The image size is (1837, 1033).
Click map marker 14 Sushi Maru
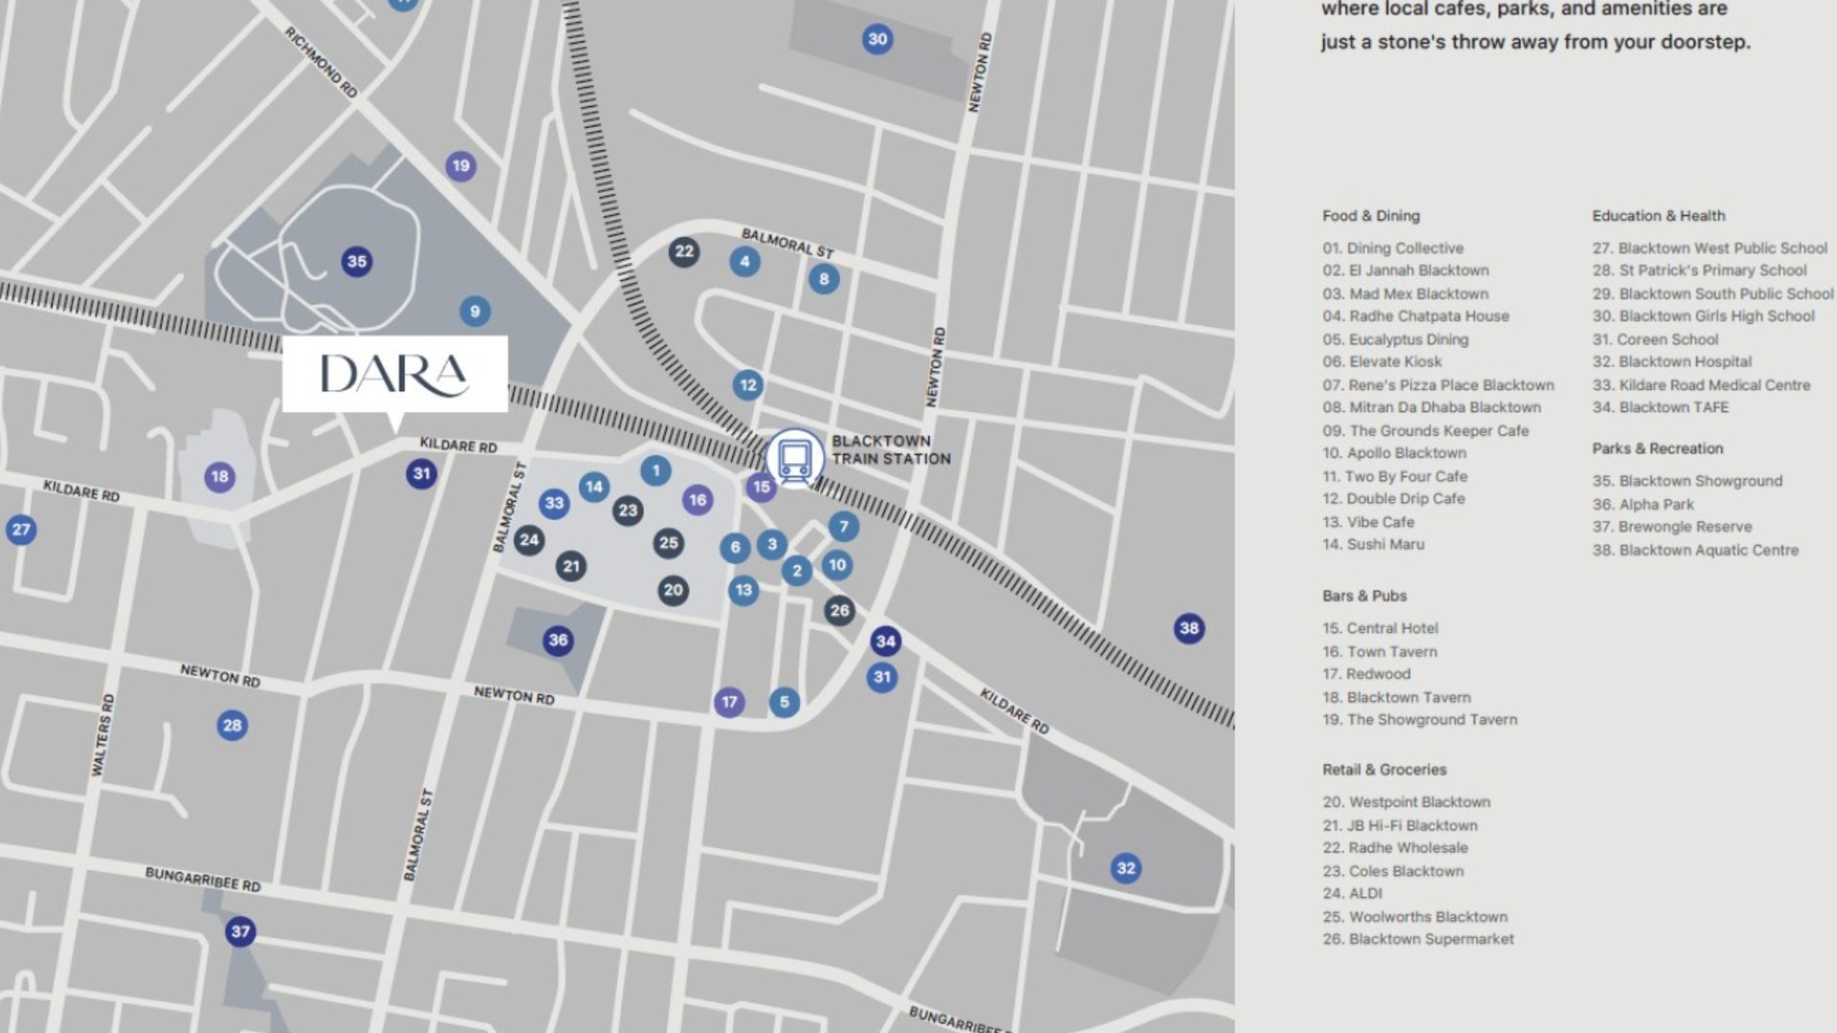(x=594, y=487)
